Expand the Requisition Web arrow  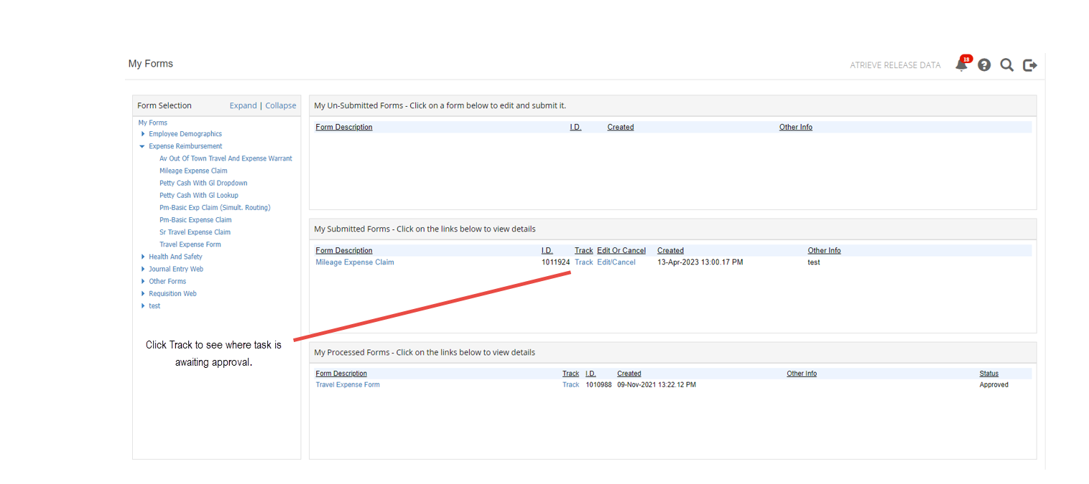(143, 293)
